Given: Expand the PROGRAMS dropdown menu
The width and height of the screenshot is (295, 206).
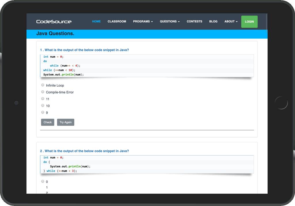Looking at the screenshot, I should 143,21.
